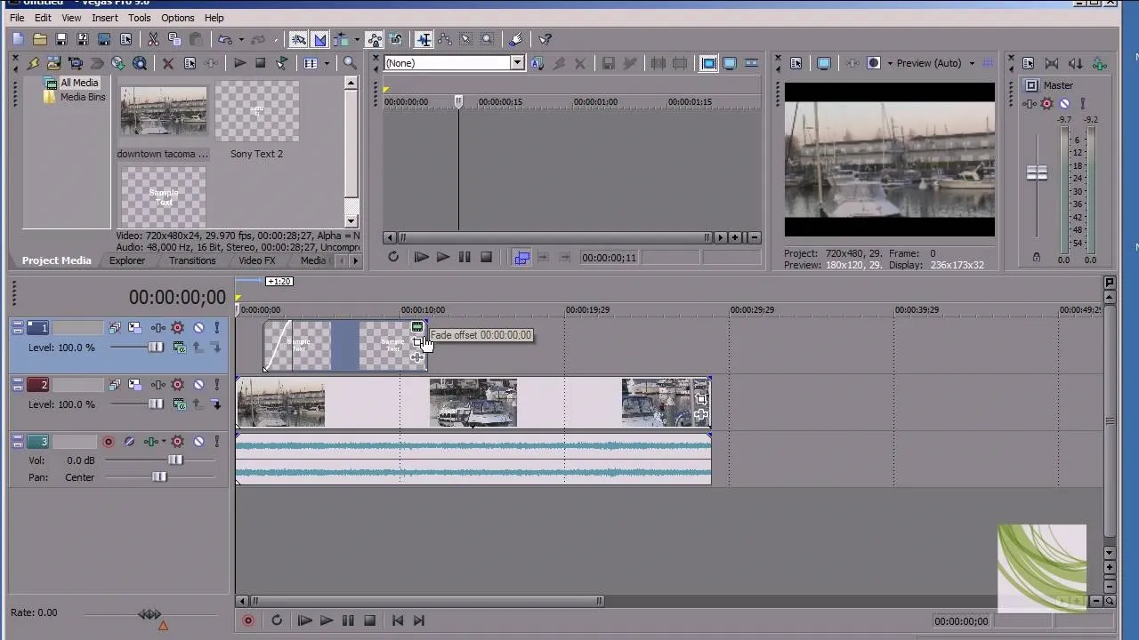Open the Options menu
This screenshot has height=640, width=1139.
177,18
